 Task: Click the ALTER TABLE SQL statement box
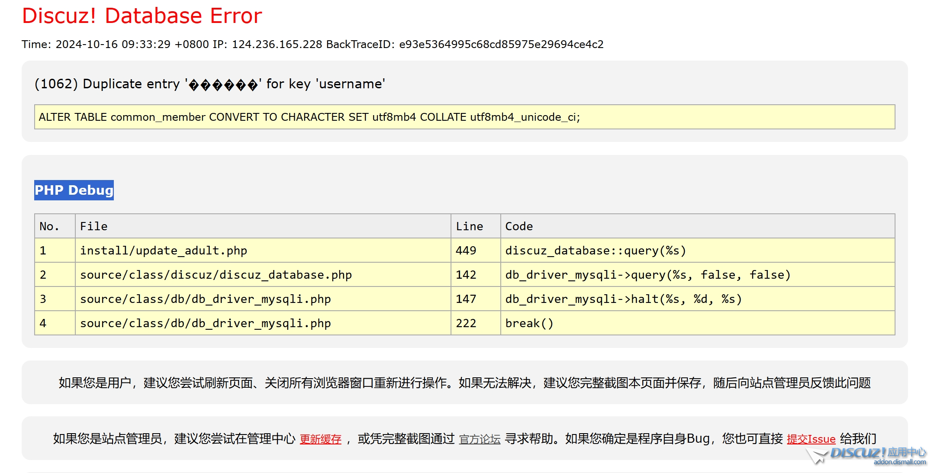[464, 117]
